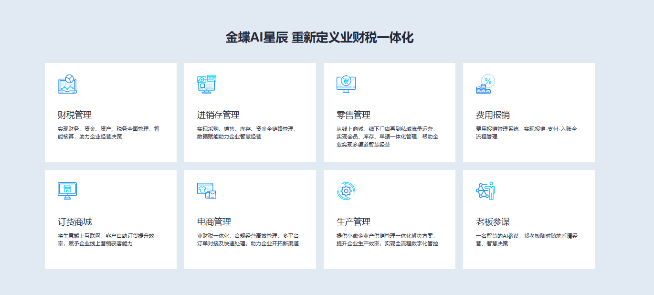Screen dimensions: 654x295
Task: Click the description starting 费用报销管理系统
Action: [x=527, y=133]
